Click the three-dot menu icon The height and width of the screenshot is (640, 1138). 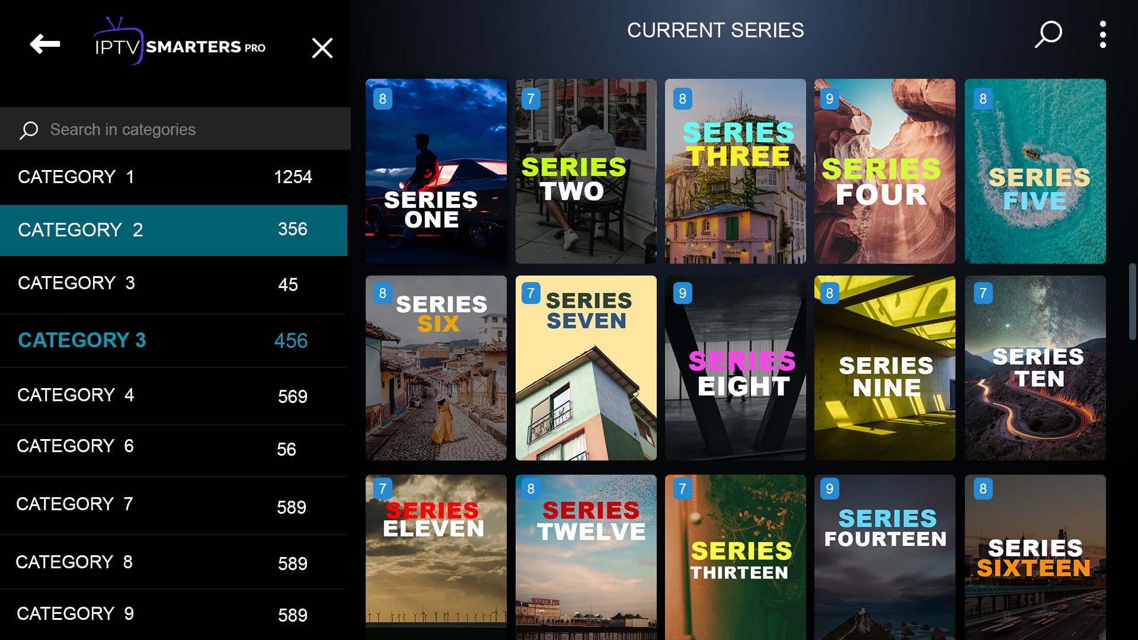(x=1103, y=33)
